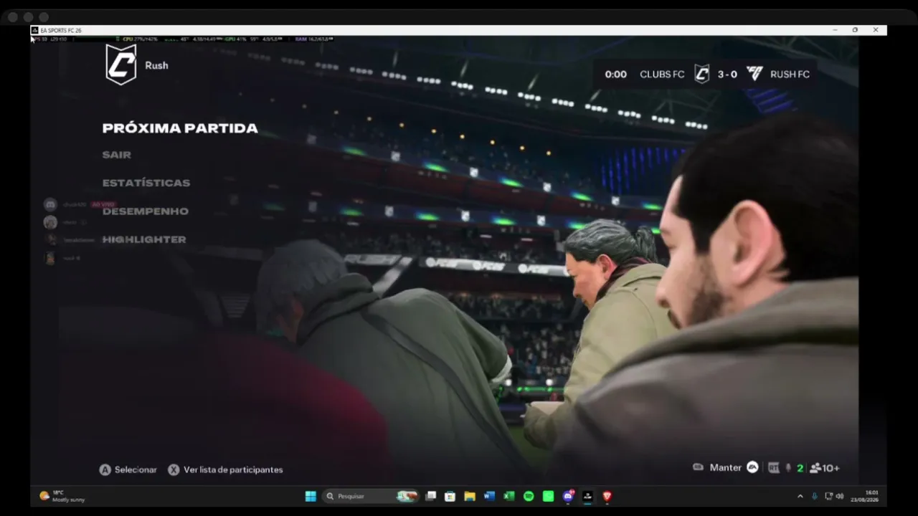The image size is (918, 516).
Task: Click the Manter prompt label
Action: coord(726,467)
